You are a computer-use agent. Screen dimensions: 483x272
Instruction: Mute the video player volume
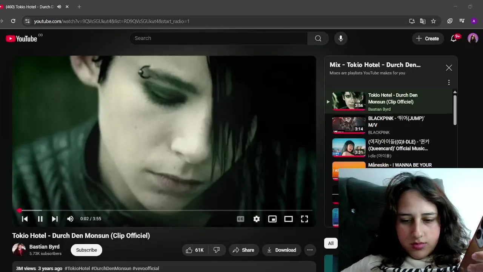pyautogui.click(x=70, y=219)
